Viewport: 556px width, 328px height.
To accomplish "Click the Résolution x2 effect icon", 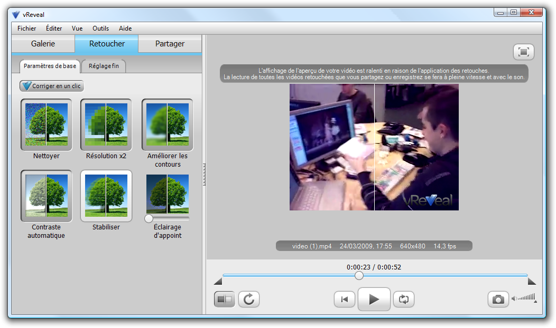I will pos(106,124).
